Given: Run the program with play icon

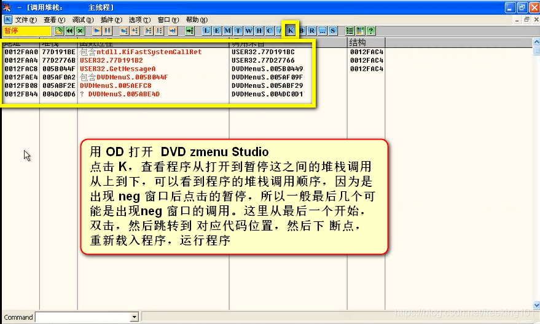Looking at the screenshot, I should [x=97, y=31].
